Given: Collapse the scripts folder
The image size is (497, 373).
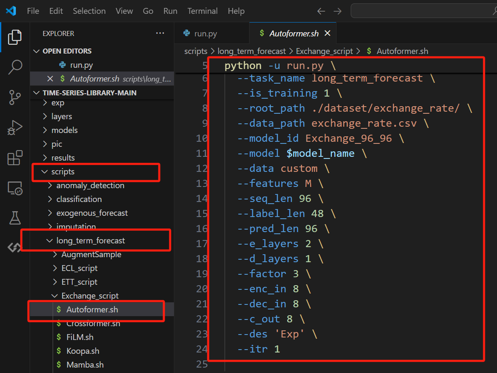Looking at the screenshot, I should pyautogui.click(x=45, y=171).
